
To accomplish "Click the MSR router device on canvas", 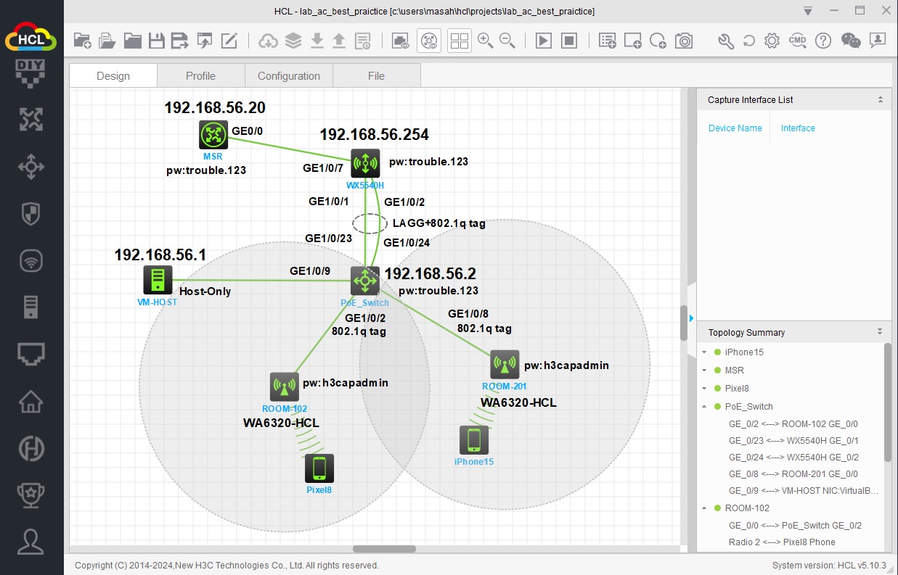I will click(x=213, y=135).
